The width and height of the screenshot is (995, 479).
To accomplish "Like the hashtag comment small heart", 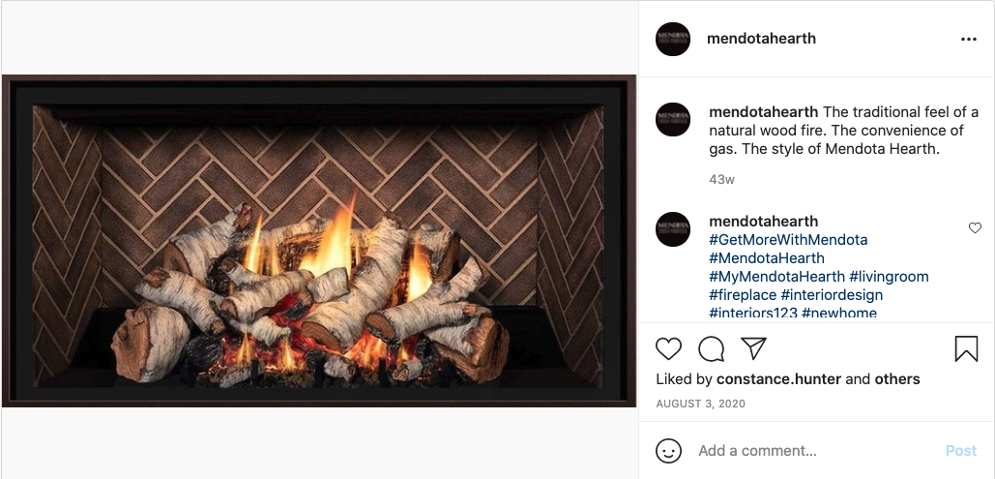I will coord(975,227).
